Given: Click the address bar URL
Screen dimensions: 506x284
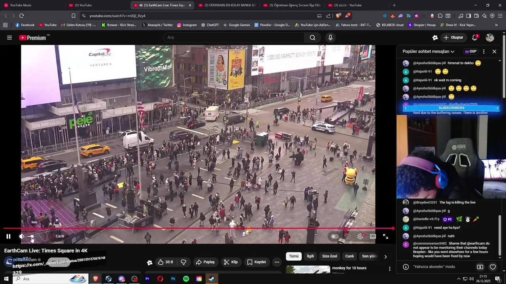Looking at the screenshot, I should (x=117, y=16).
